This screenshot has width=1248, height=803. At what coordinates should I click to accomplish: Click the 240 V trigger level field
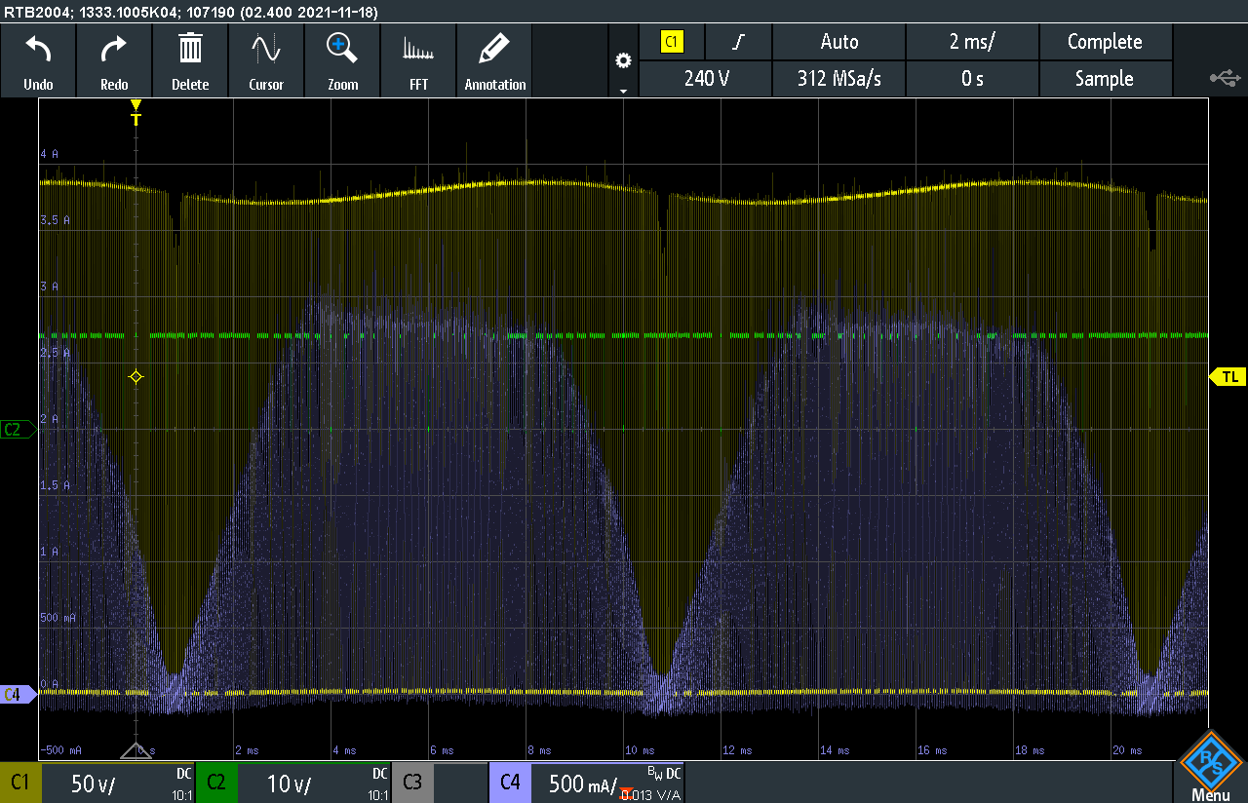706,79
